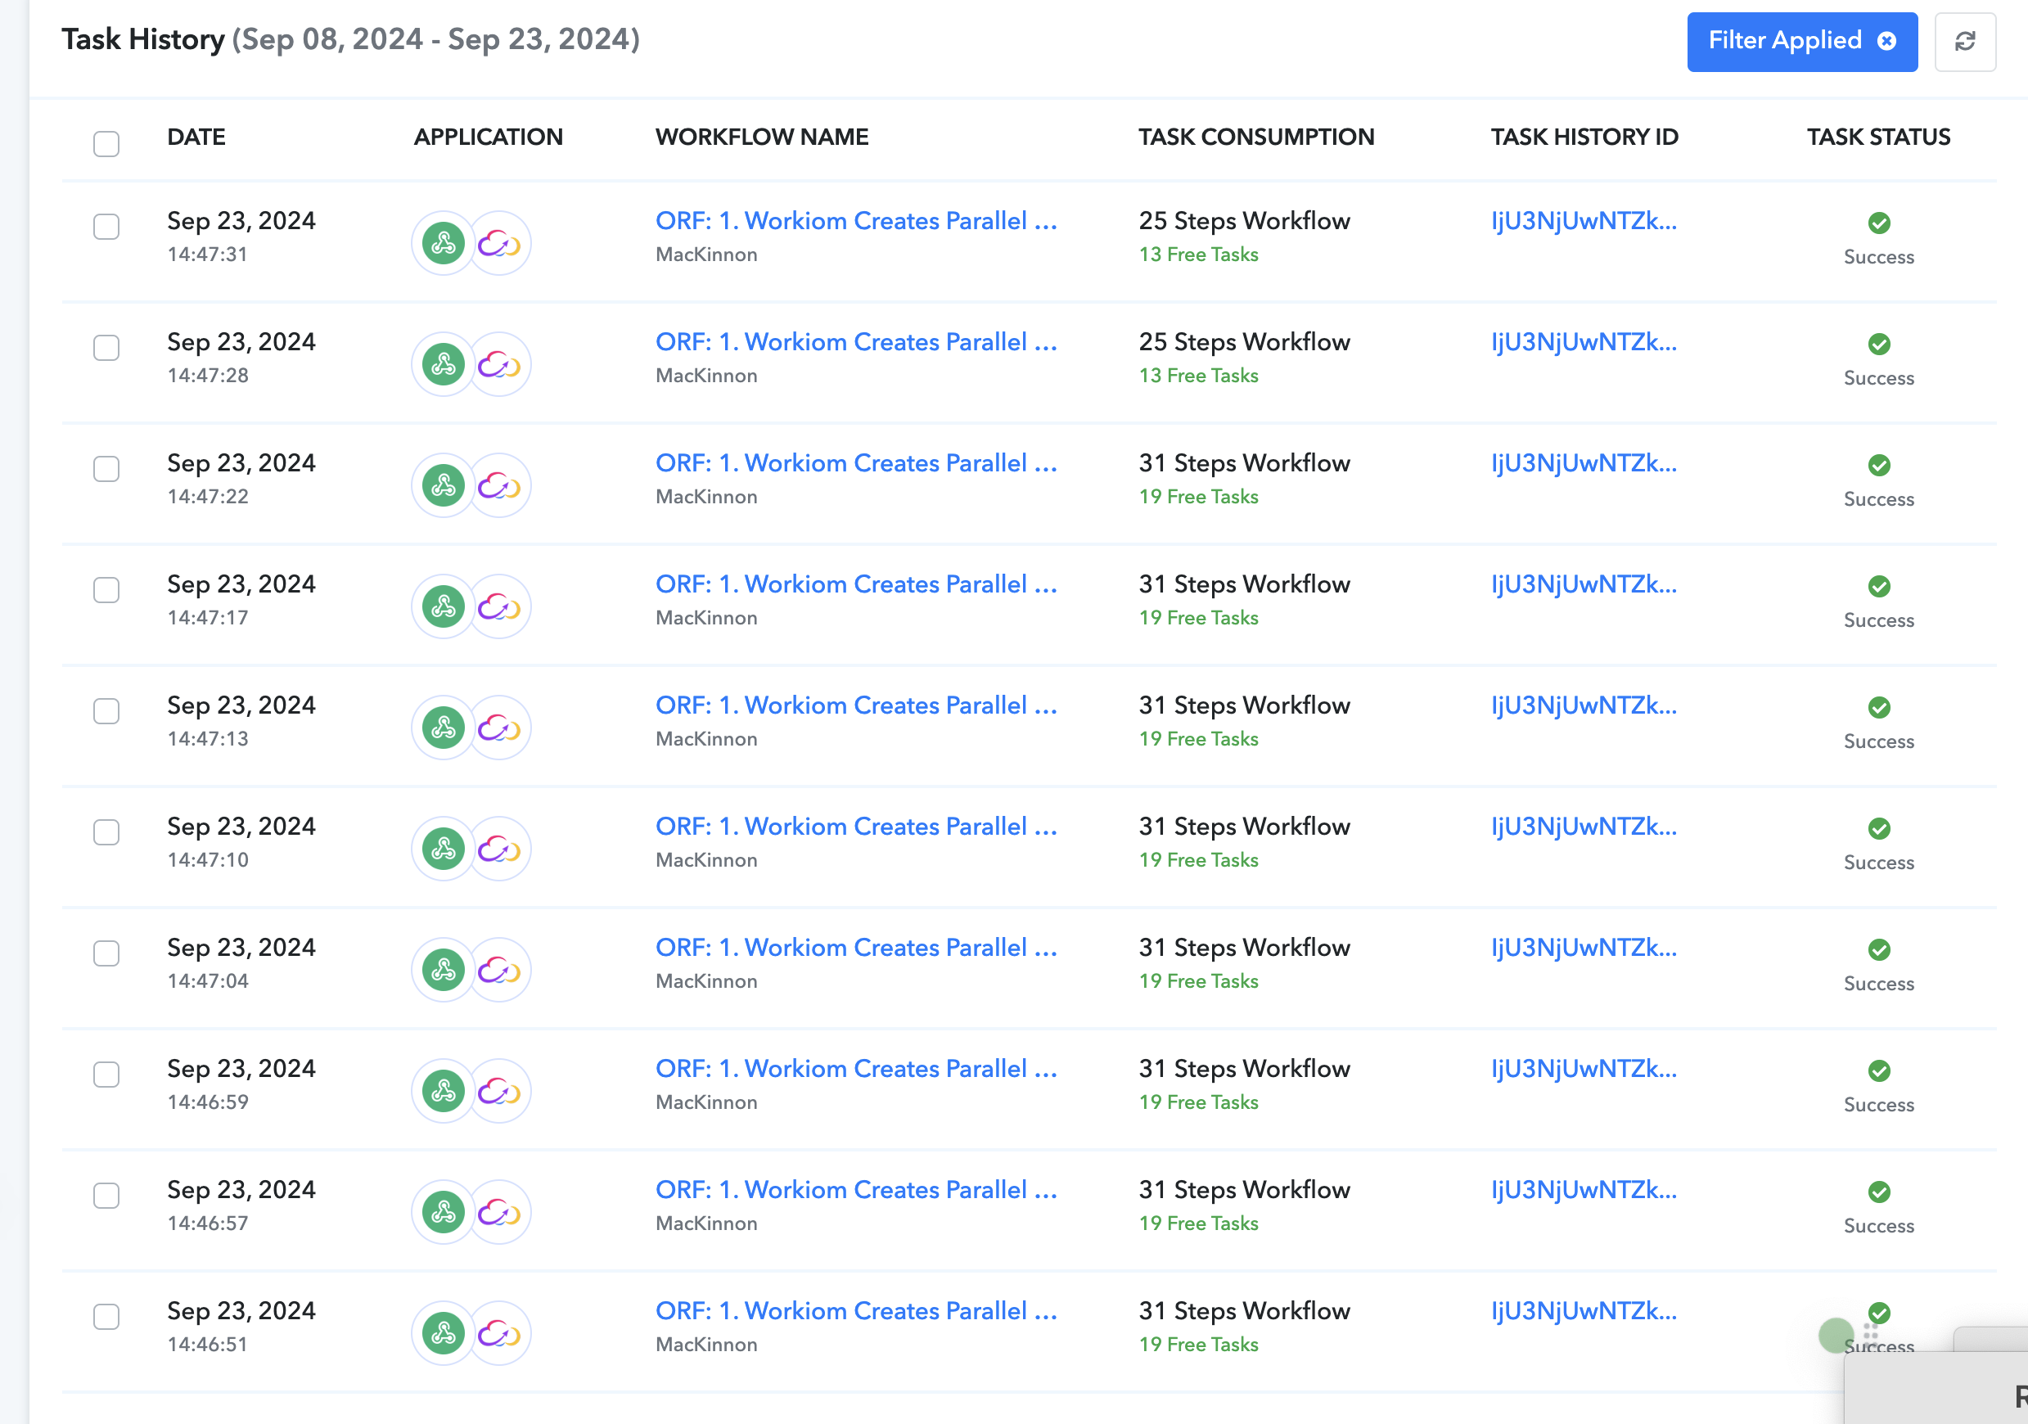Click the Workiom cloud icon in 14:46:59 row
The height and width of the screenshot is (1424, 2028).
(x=500, y=1090)
